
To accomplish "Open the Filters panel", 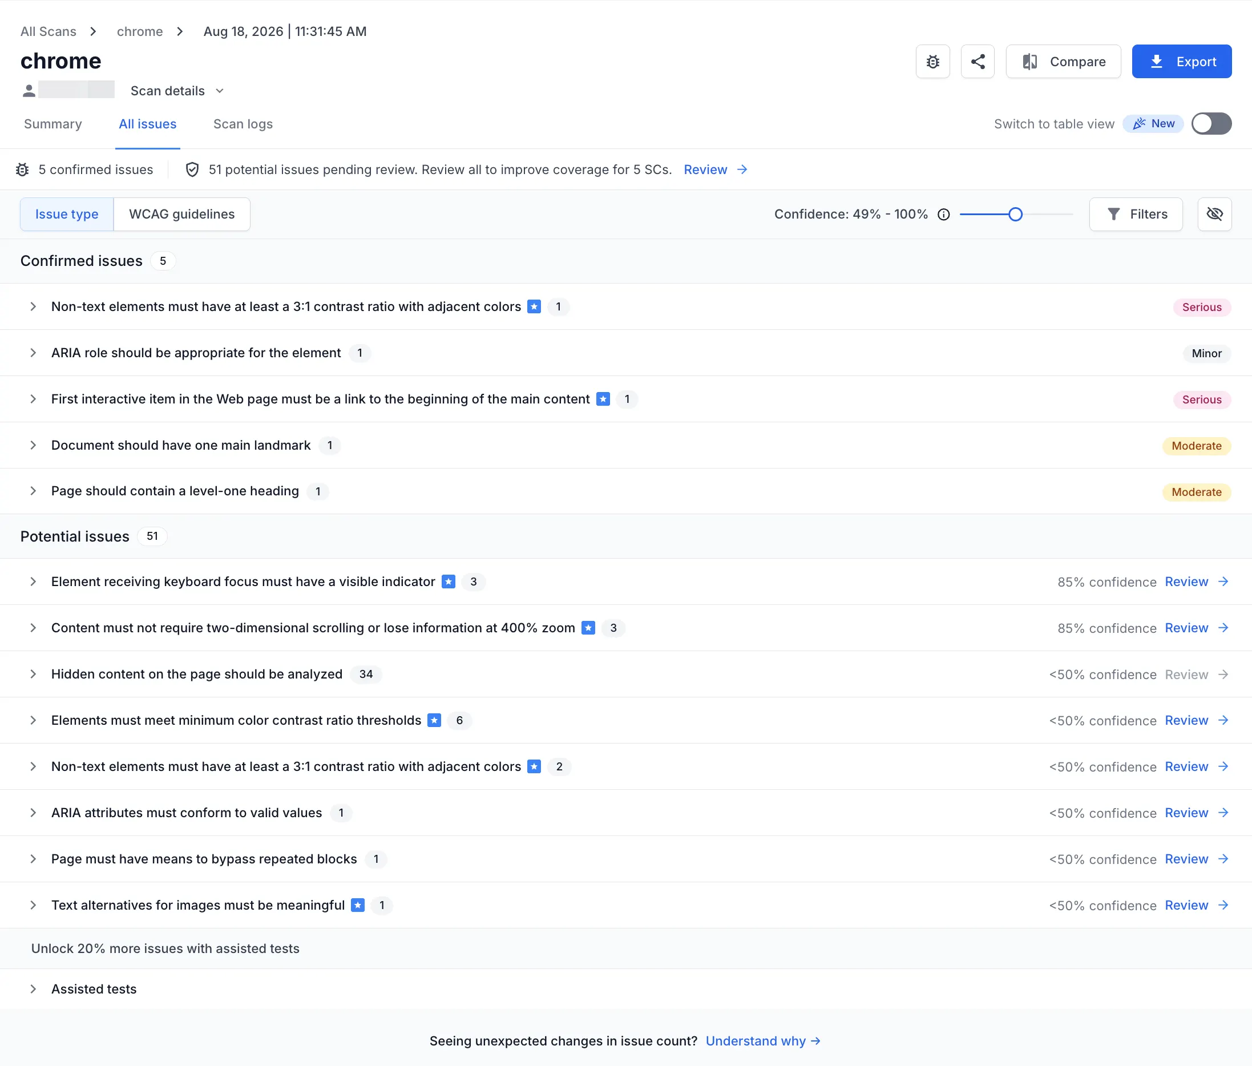I will click(1136, 215).
